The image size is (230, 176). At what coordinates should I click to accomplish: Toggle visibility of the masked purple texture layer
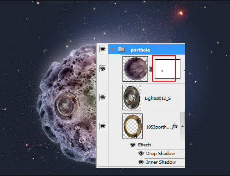click(102, 69)
